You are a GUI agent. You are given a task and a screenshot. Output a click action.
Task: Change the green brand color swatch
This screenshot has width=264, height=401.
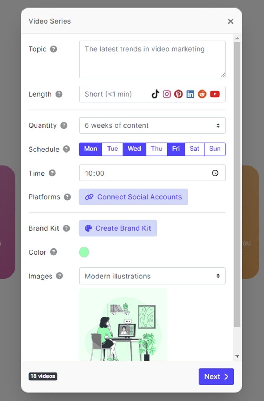[x=84, y=252]
